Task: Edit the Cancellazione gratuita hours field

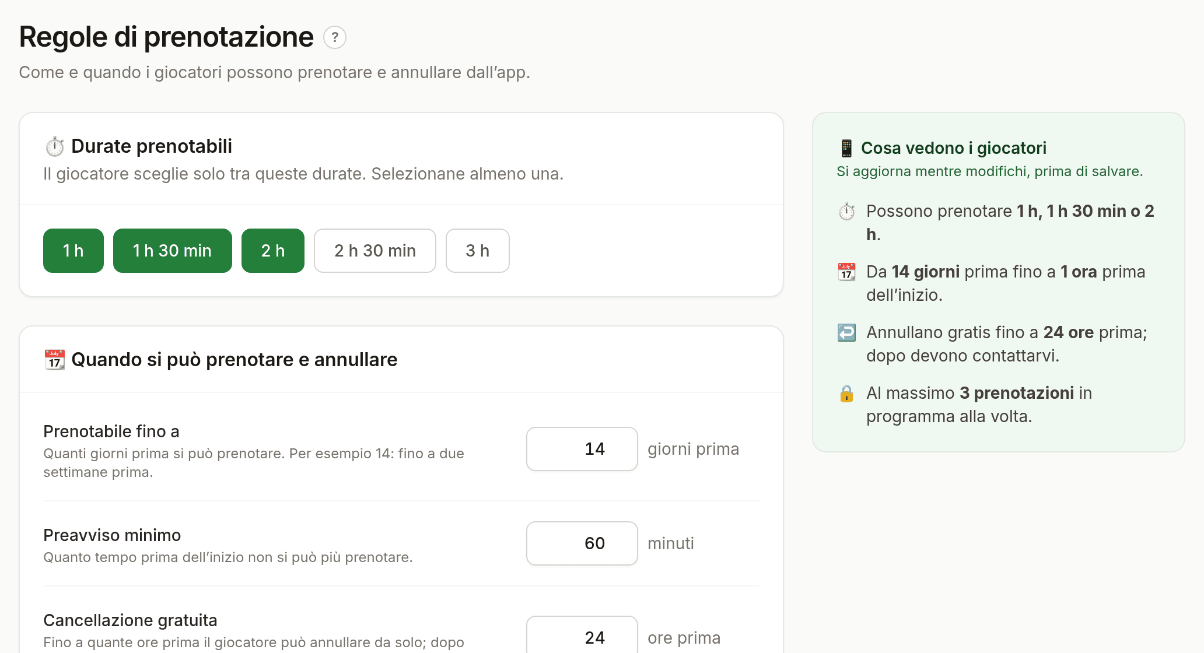Action: click(582, 636)
